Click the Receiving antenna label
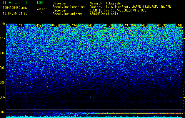185x118 pixels. (68, 14)
